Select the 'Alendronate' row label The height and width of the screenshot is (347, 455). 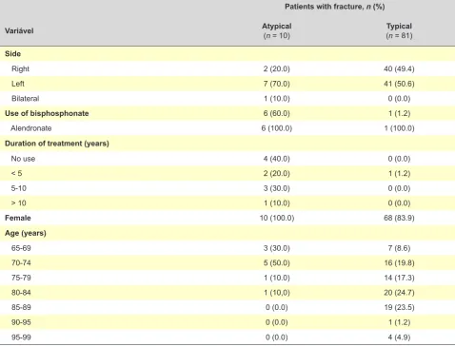point(31,128)
